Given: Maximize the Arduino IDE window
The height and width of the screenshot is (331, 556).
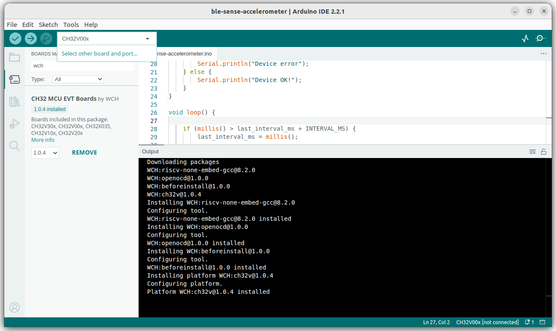Looking at the screenshot, I should 529,11.
